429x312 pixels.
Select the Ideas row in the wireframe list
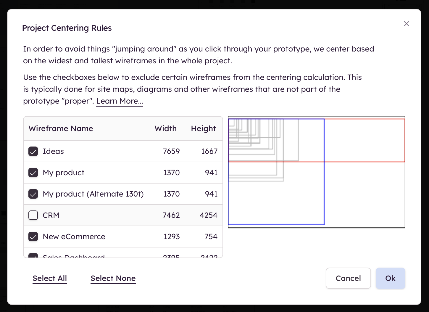(x=118, y=151)
